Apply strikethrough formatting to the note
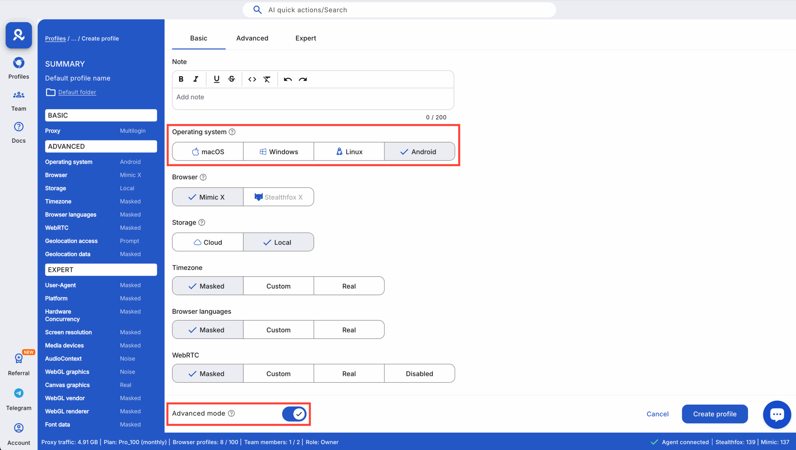 [x=231, y=79]
